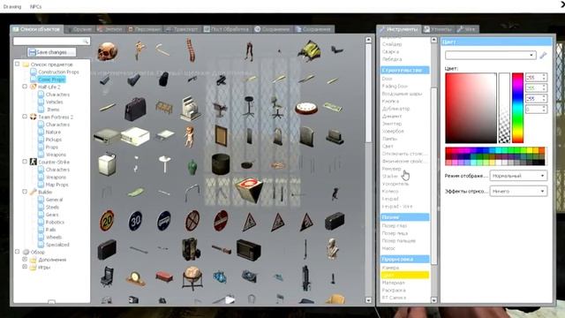The image size is (565, 318).
Task: Click inside the red saturation color square
Action: [x=471, y=108]
